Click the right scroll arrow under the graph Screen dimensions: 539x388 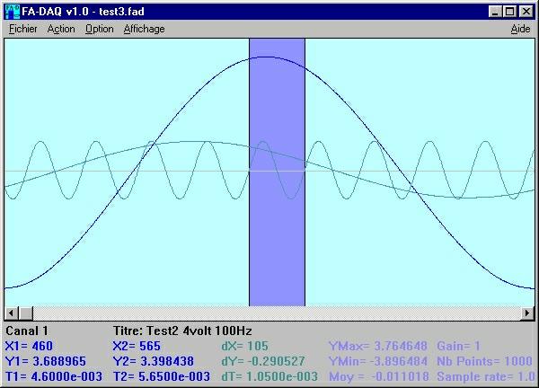click(528, 313)
